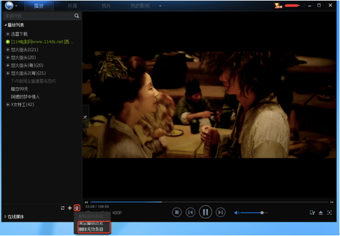Click the eject open-file icon

coord(321,213)
